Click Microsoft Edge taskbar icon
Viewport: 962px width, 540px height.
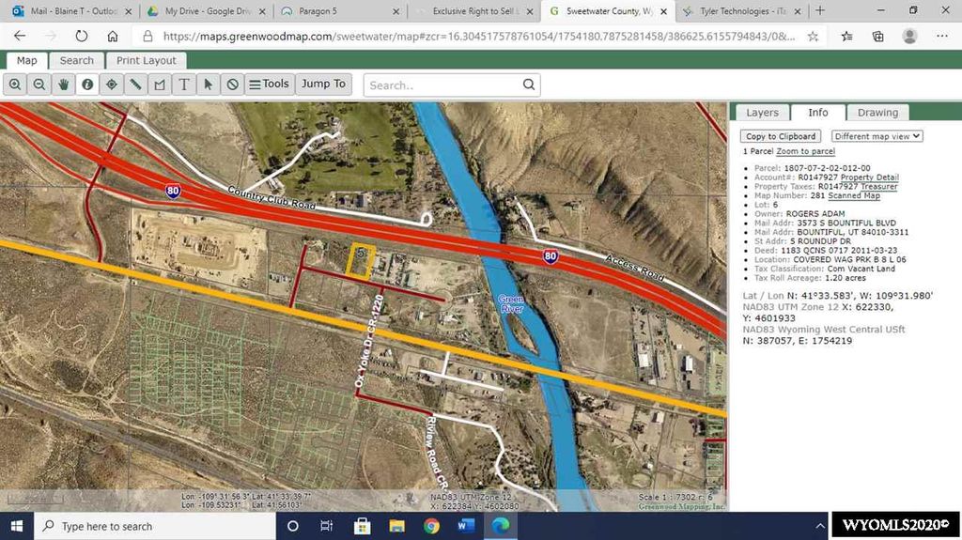coord(501,526)
